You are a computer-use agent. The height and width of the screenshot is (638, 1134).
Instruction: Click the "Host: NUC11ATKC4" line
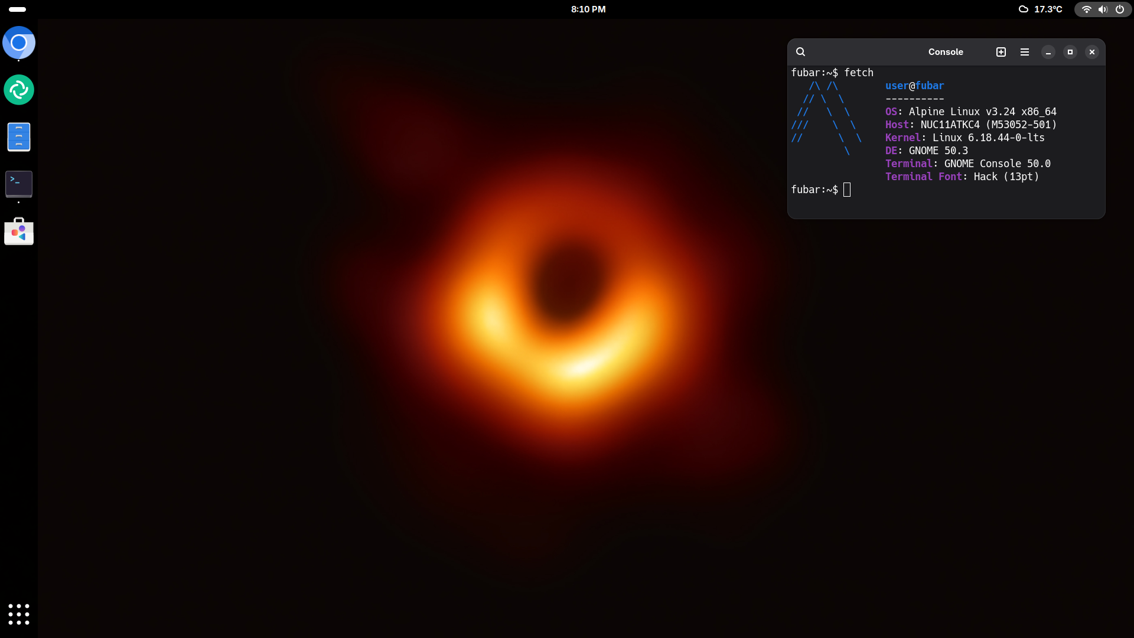971,125
